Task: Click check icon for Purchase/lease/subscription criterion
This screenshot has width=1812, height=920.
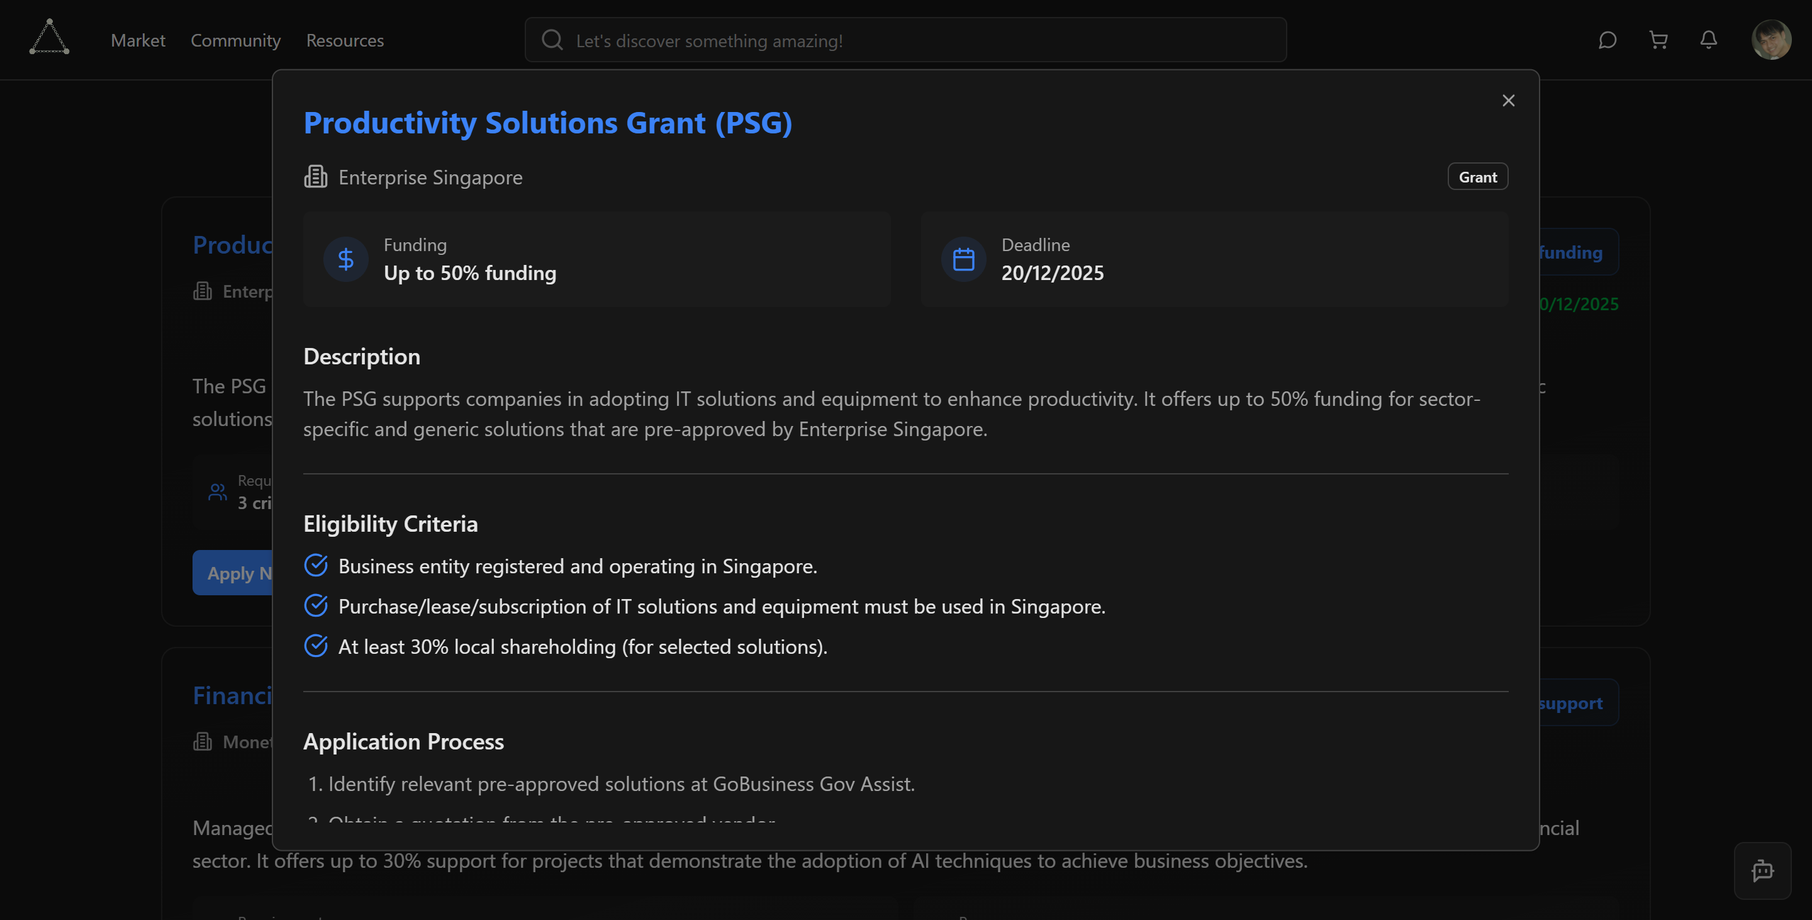Action: (x=316, y=605)
